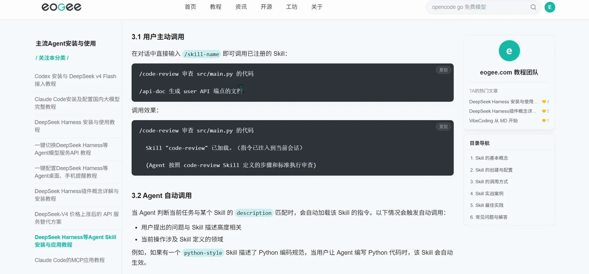Click 关注本分类 link in sidebar
This screenshot has height=274, width=589.
click(x=52, y=58)
